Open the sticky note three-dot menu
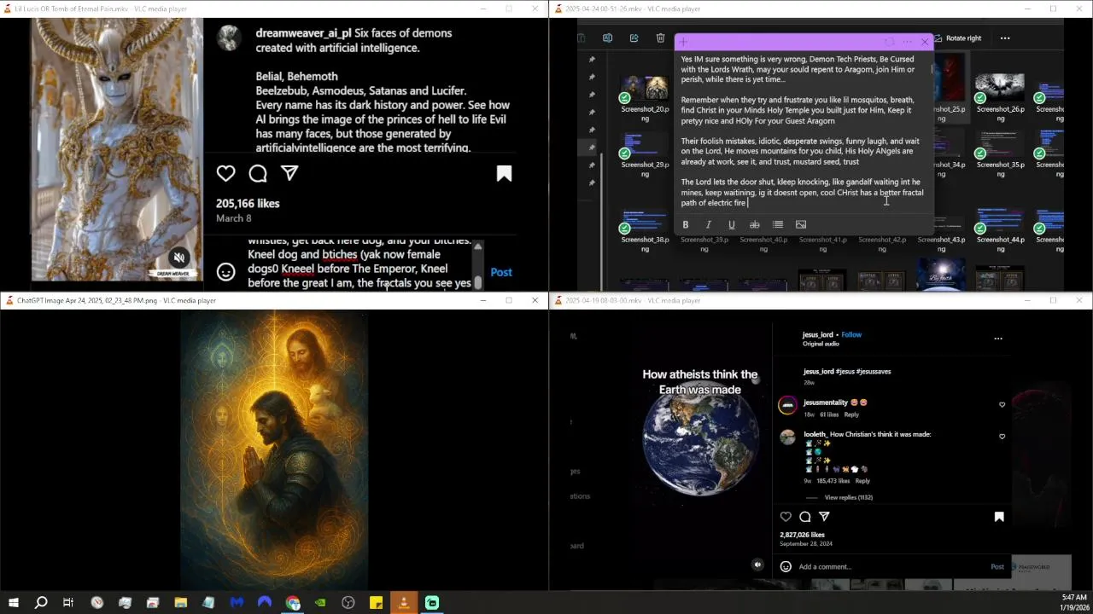Screen dimensions: 1093x614 pyautogui.click(x=908, y=42)
